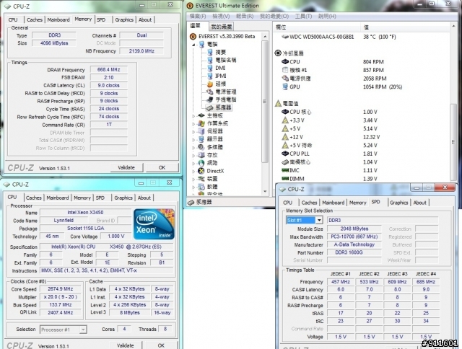Click the CPU fan 804 RPM icon
462x349 pixels.
(x=285, y=62)
